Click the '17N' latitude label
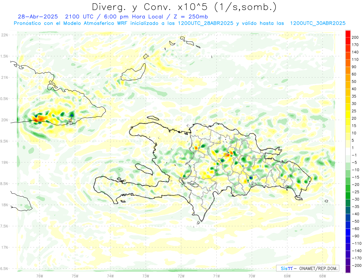 (4, 247)
